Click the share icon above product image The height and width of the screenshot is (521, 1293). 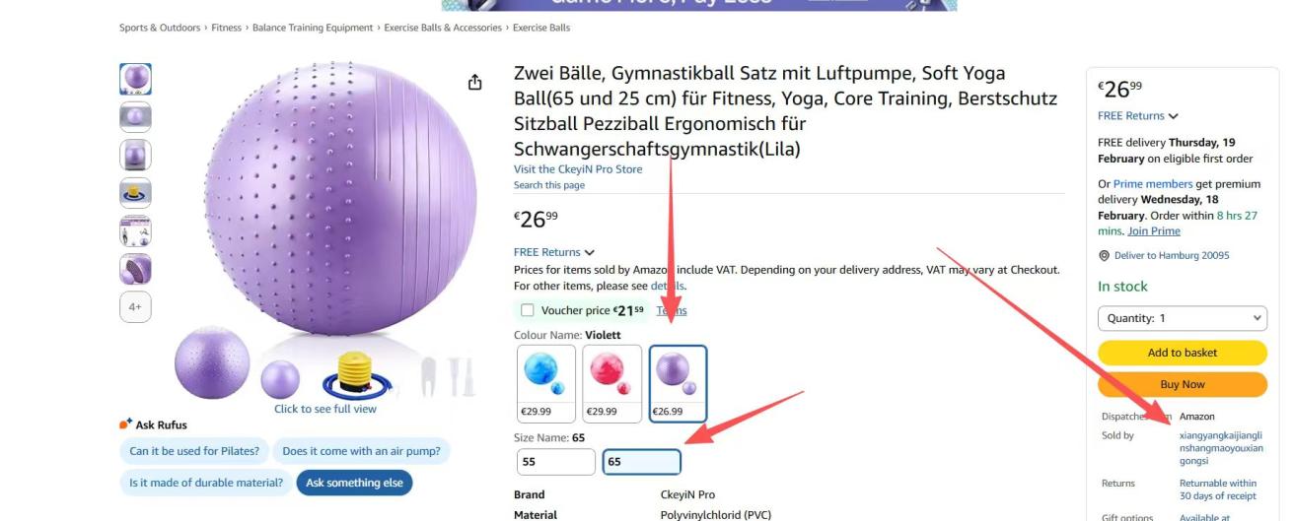coord(475,82)
